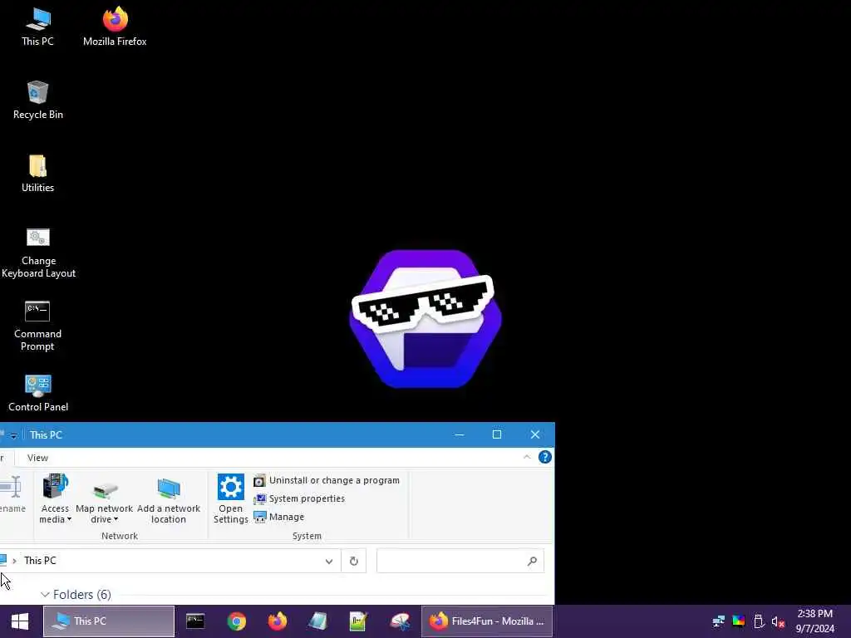Select the Control Panel desktop icon

pyautogui.click(x=38, y=393)
